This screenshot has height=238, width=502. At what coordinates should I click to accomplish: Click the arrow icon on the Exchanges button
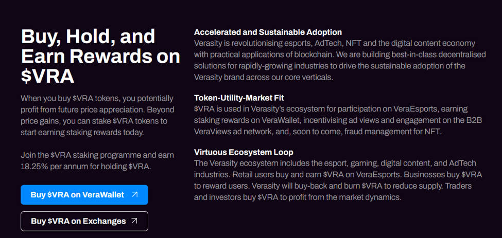click(x=135, y=221)
